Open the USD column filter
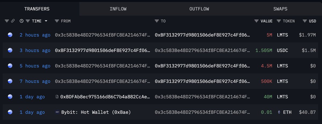The image size is (322, 124). [305, 21]
